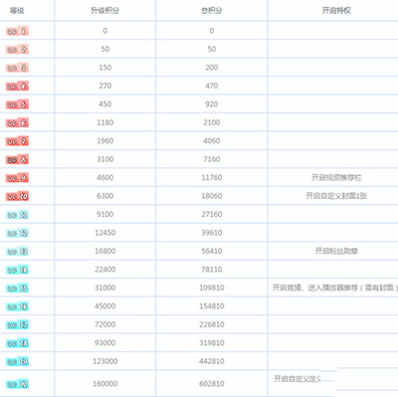
Task: Click the 9100 upgrade points cell
Action: coord(104,214)
